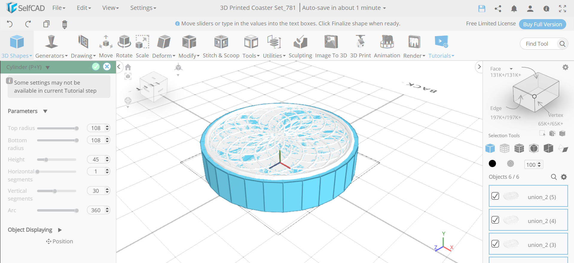Redo the last action
Image resolution: width=574 pixels, height=263 pixels.
coord(28,24)
